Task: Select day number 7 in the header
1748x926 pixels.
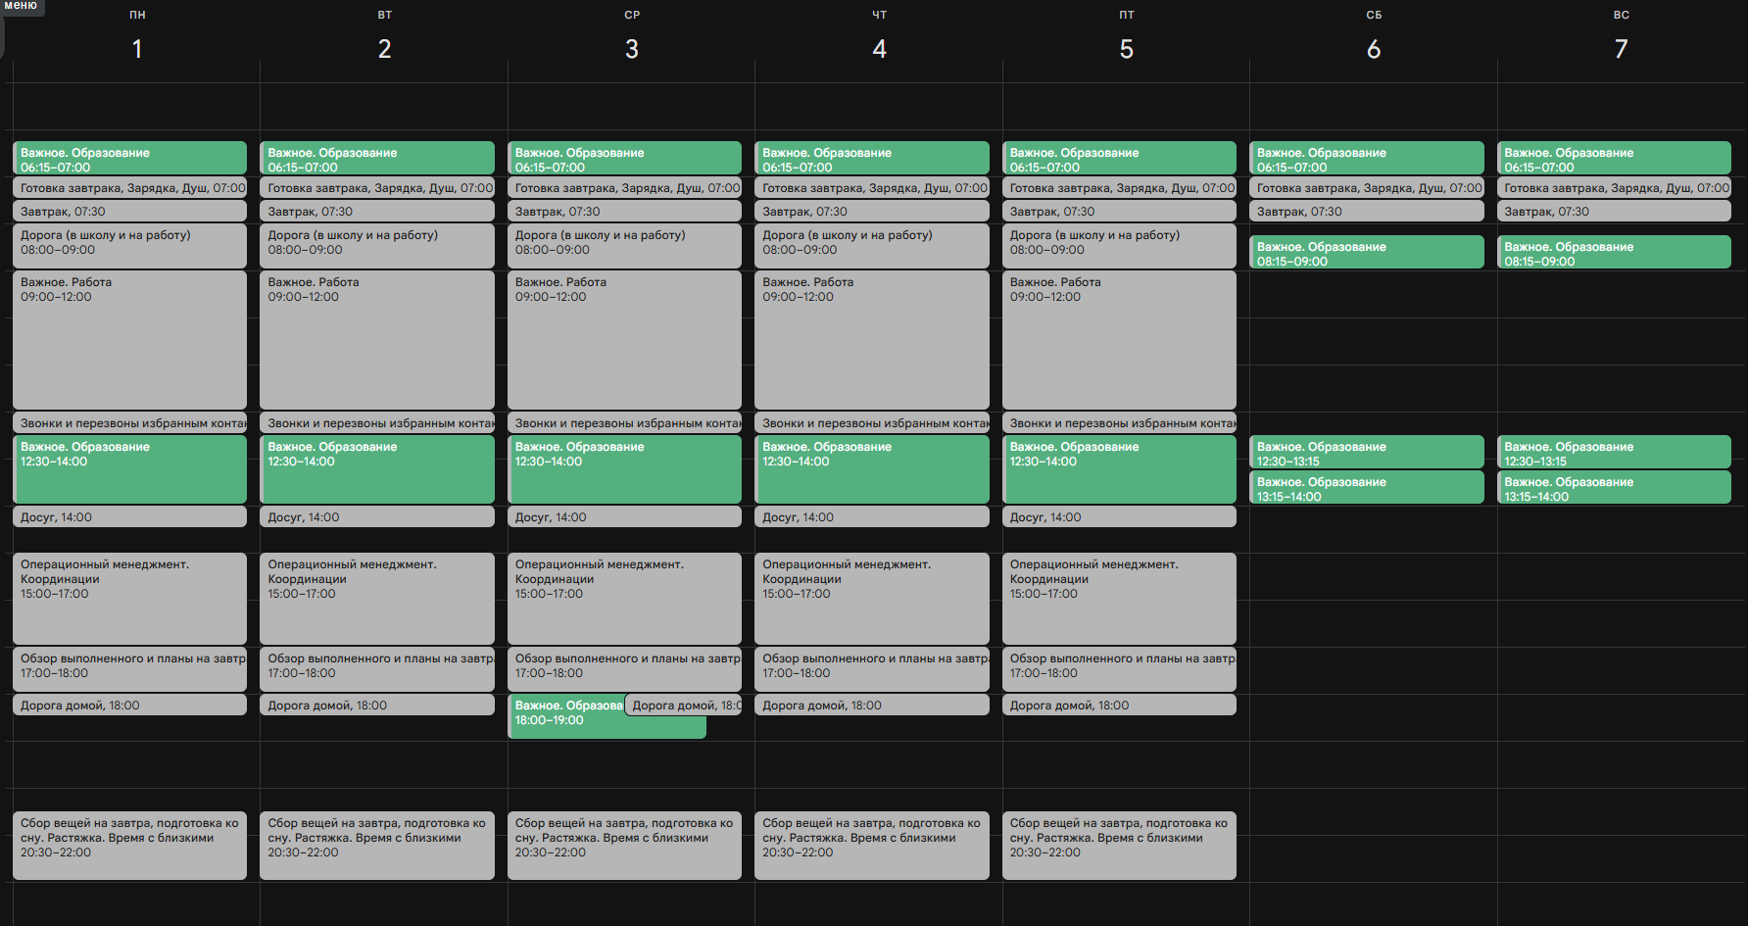Action: [1621, 49]
